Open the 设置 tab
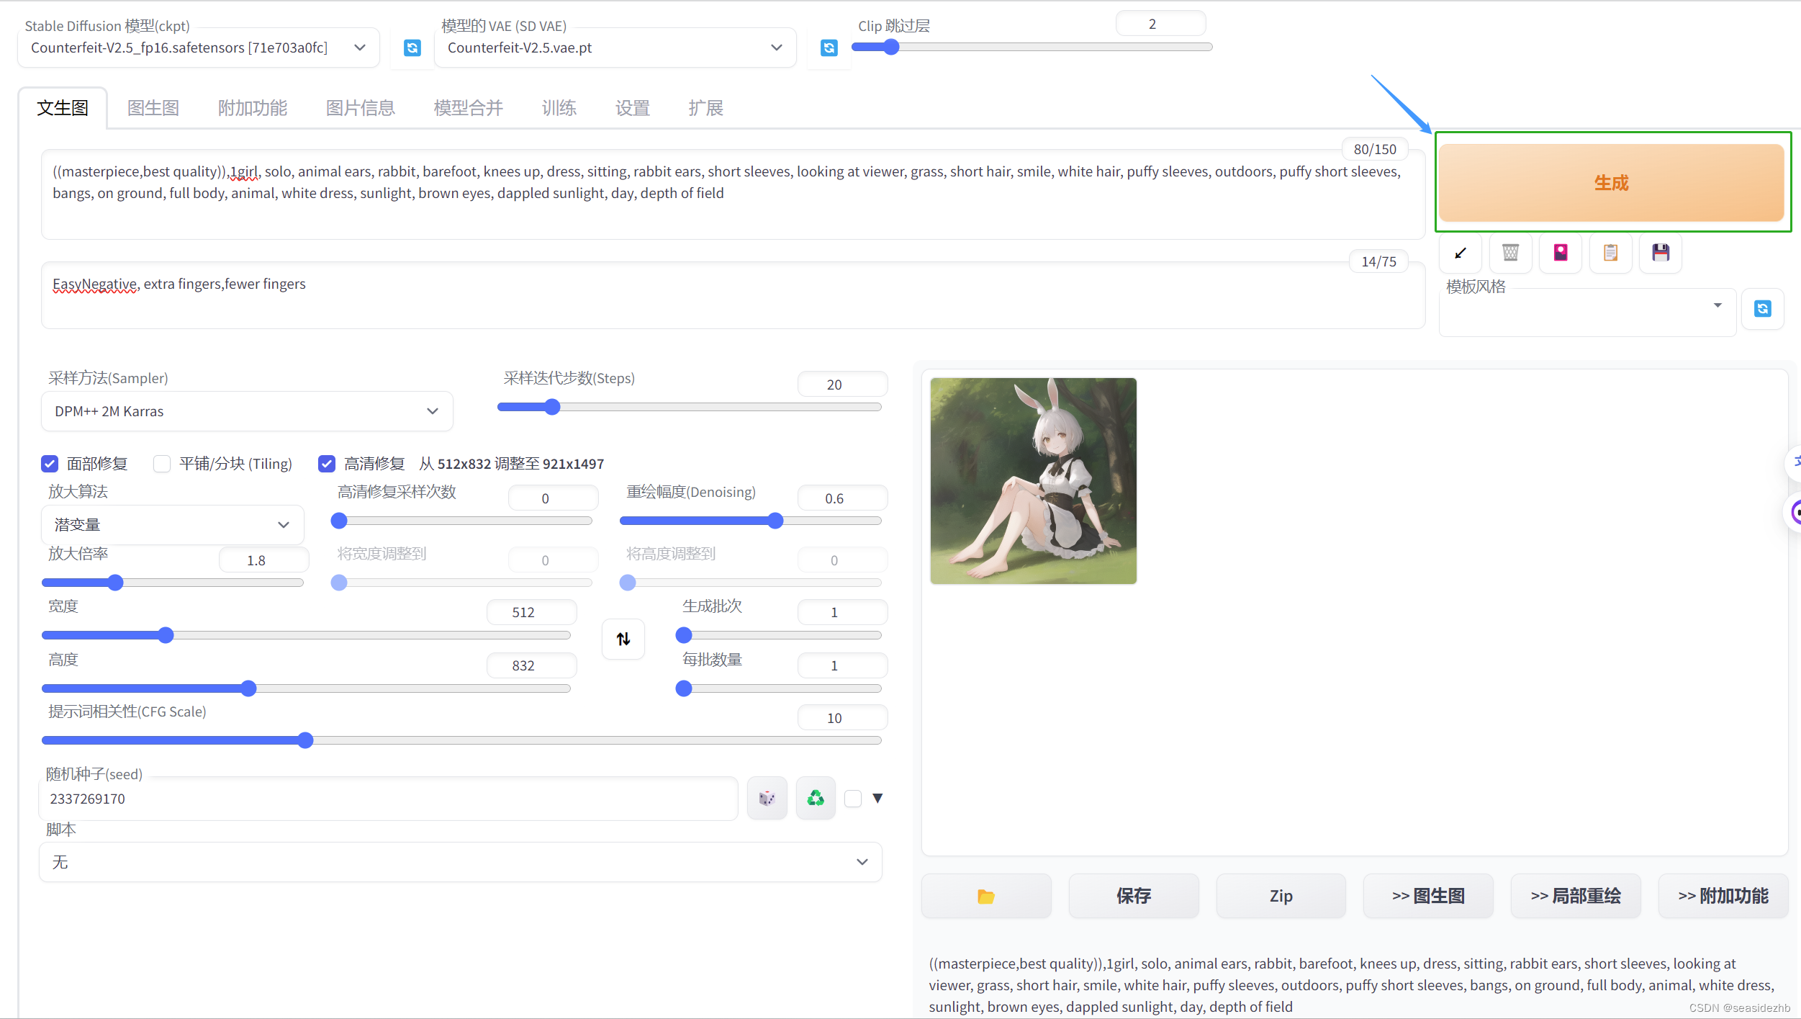Screen dimensions: 1801x1019 [633, 108]
